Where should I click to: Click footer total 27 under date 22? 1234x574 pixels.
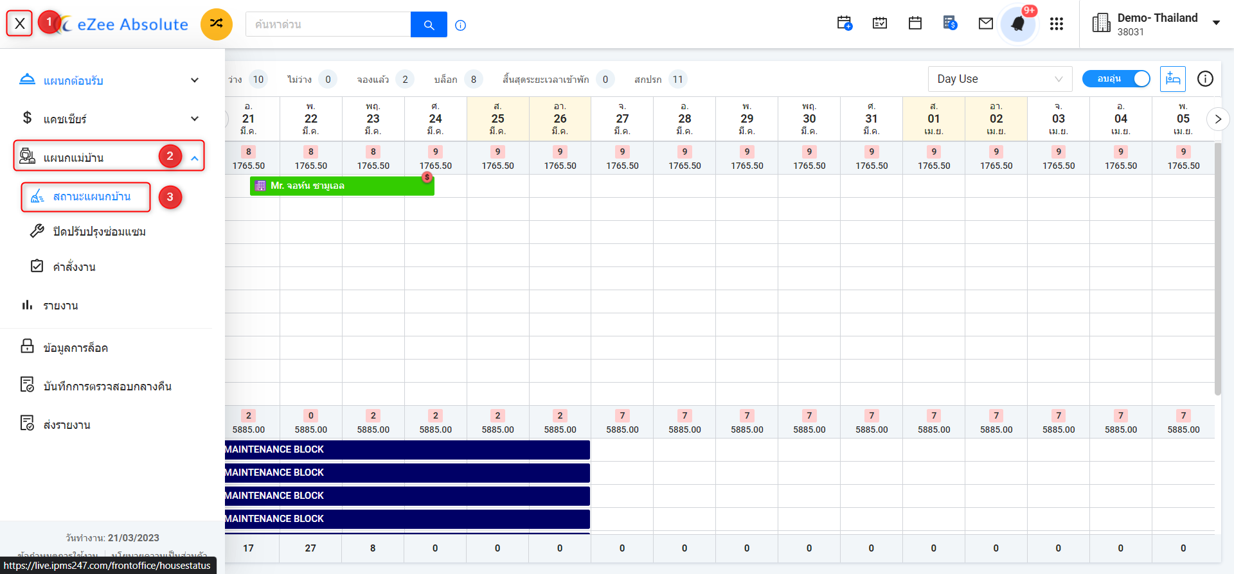coord(310,548)
